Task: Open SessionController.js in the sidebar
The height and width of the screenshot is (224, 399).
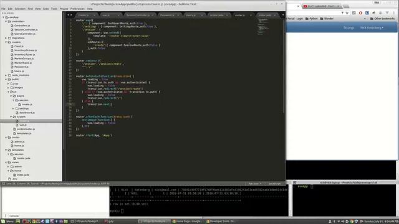Action: click(x=26, y=30)
